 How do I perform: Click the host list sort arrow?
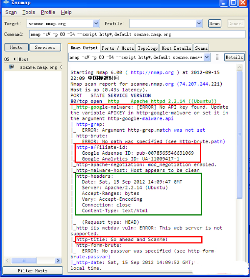pos(15,59)
